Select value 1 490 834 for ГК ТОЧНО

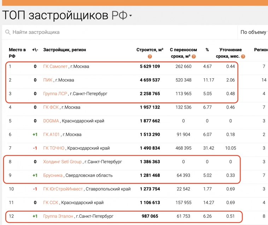pyautogui.click(x=150, y=148)
